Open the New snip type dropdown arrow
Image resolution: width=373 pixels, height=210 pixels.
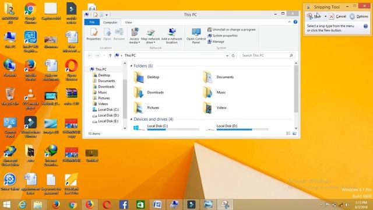click(325, 16)
